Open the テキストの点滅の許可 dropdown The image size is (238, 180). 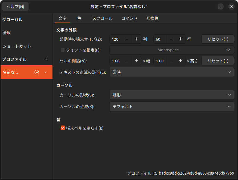point(171,72)
